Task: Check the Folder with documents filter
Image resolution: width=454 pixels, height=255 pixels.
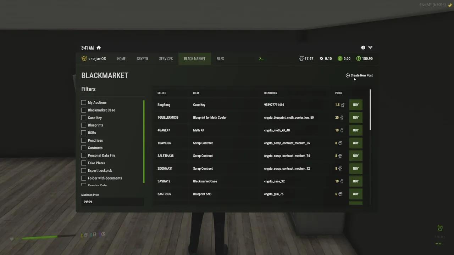Action: coord(84,178)
